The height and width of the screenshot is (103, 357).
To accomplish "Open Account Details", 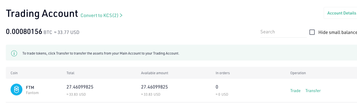I will click(x=342, y=13).
